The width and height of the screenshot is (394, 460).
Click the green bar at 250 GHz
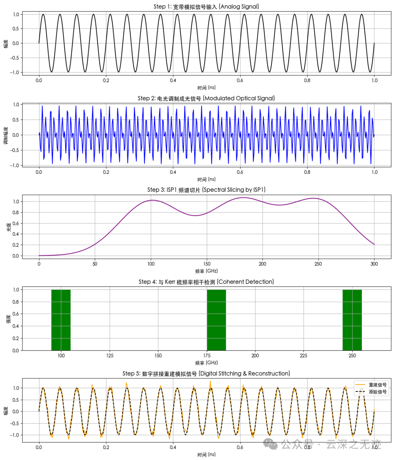[352, 320]
